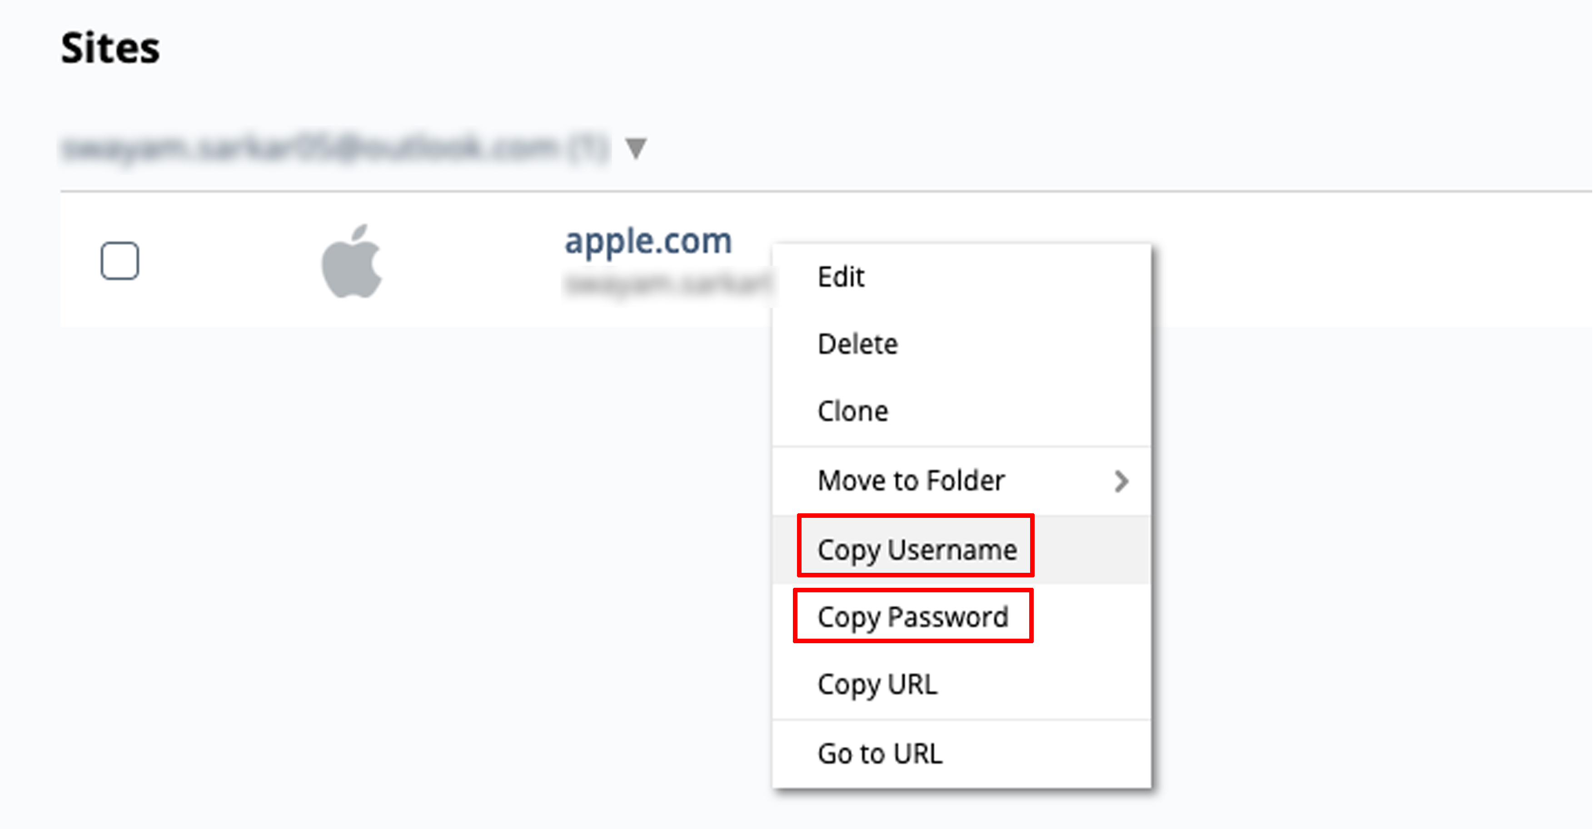Open the Move to Folder submenu chevron
Viewport: 1594px width, 829px height.
pos(1121,481)
